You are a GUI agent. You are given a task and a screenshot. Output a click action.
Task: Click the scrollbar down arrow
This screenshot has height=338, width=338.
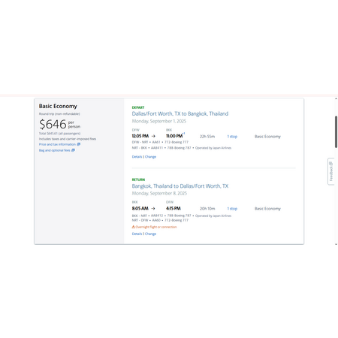coord(336,244)
